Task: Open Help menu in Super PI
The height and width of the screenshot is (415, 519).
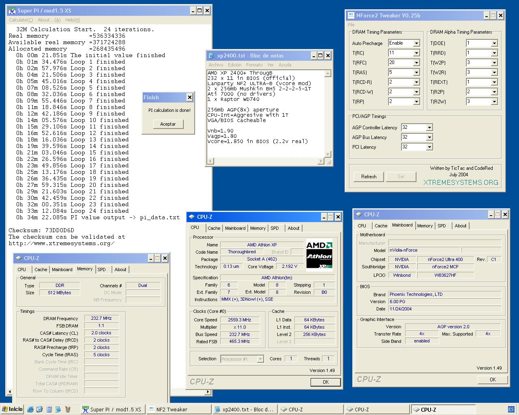Action: click(x=73, y=20)
